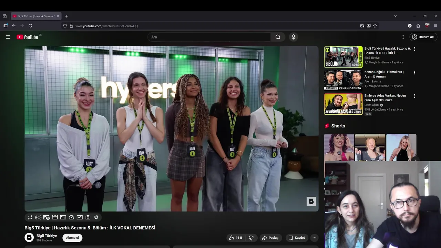Open YouTube settings three-dot menu beside Oturum aç

point(403,37)
